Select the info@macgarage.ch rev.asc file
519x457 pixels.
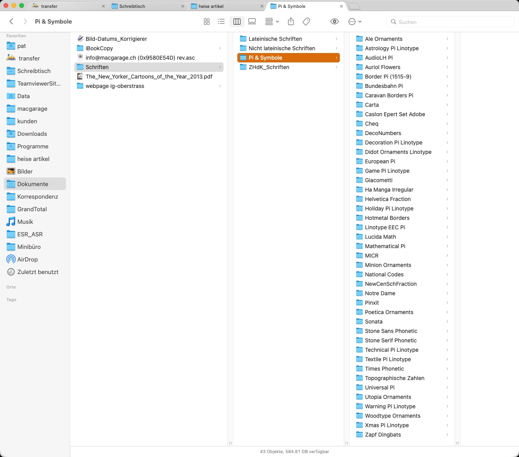click(149, 58)
